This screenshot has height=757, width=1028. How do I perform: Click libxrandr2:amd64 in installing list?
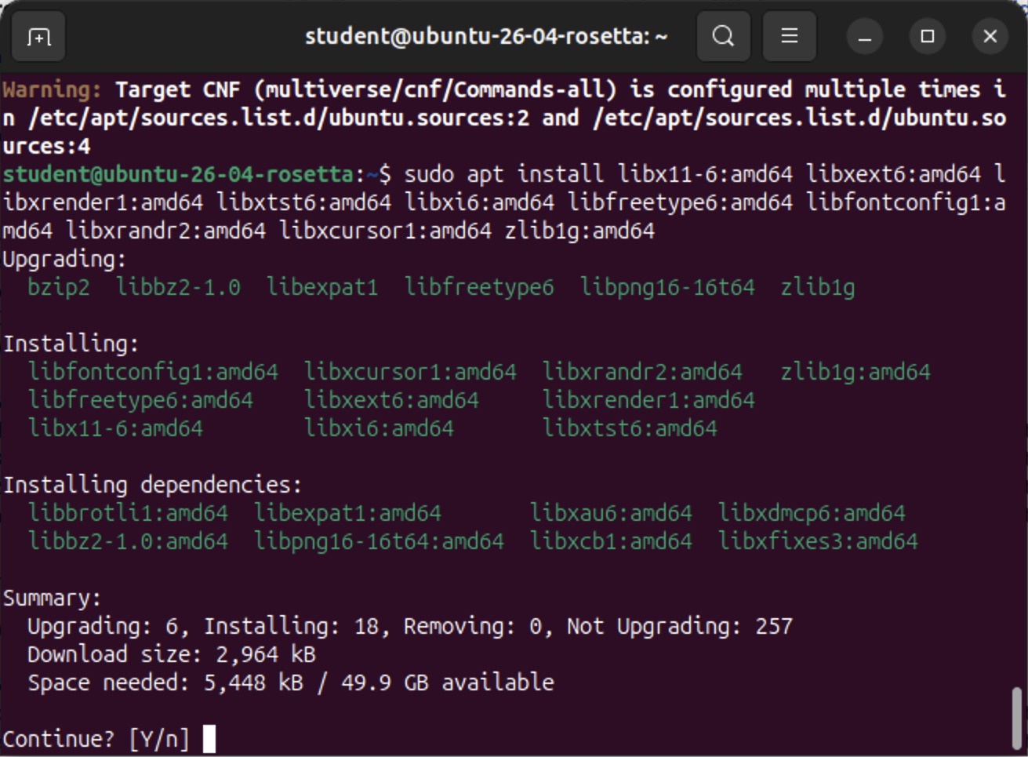coord(642,372)
